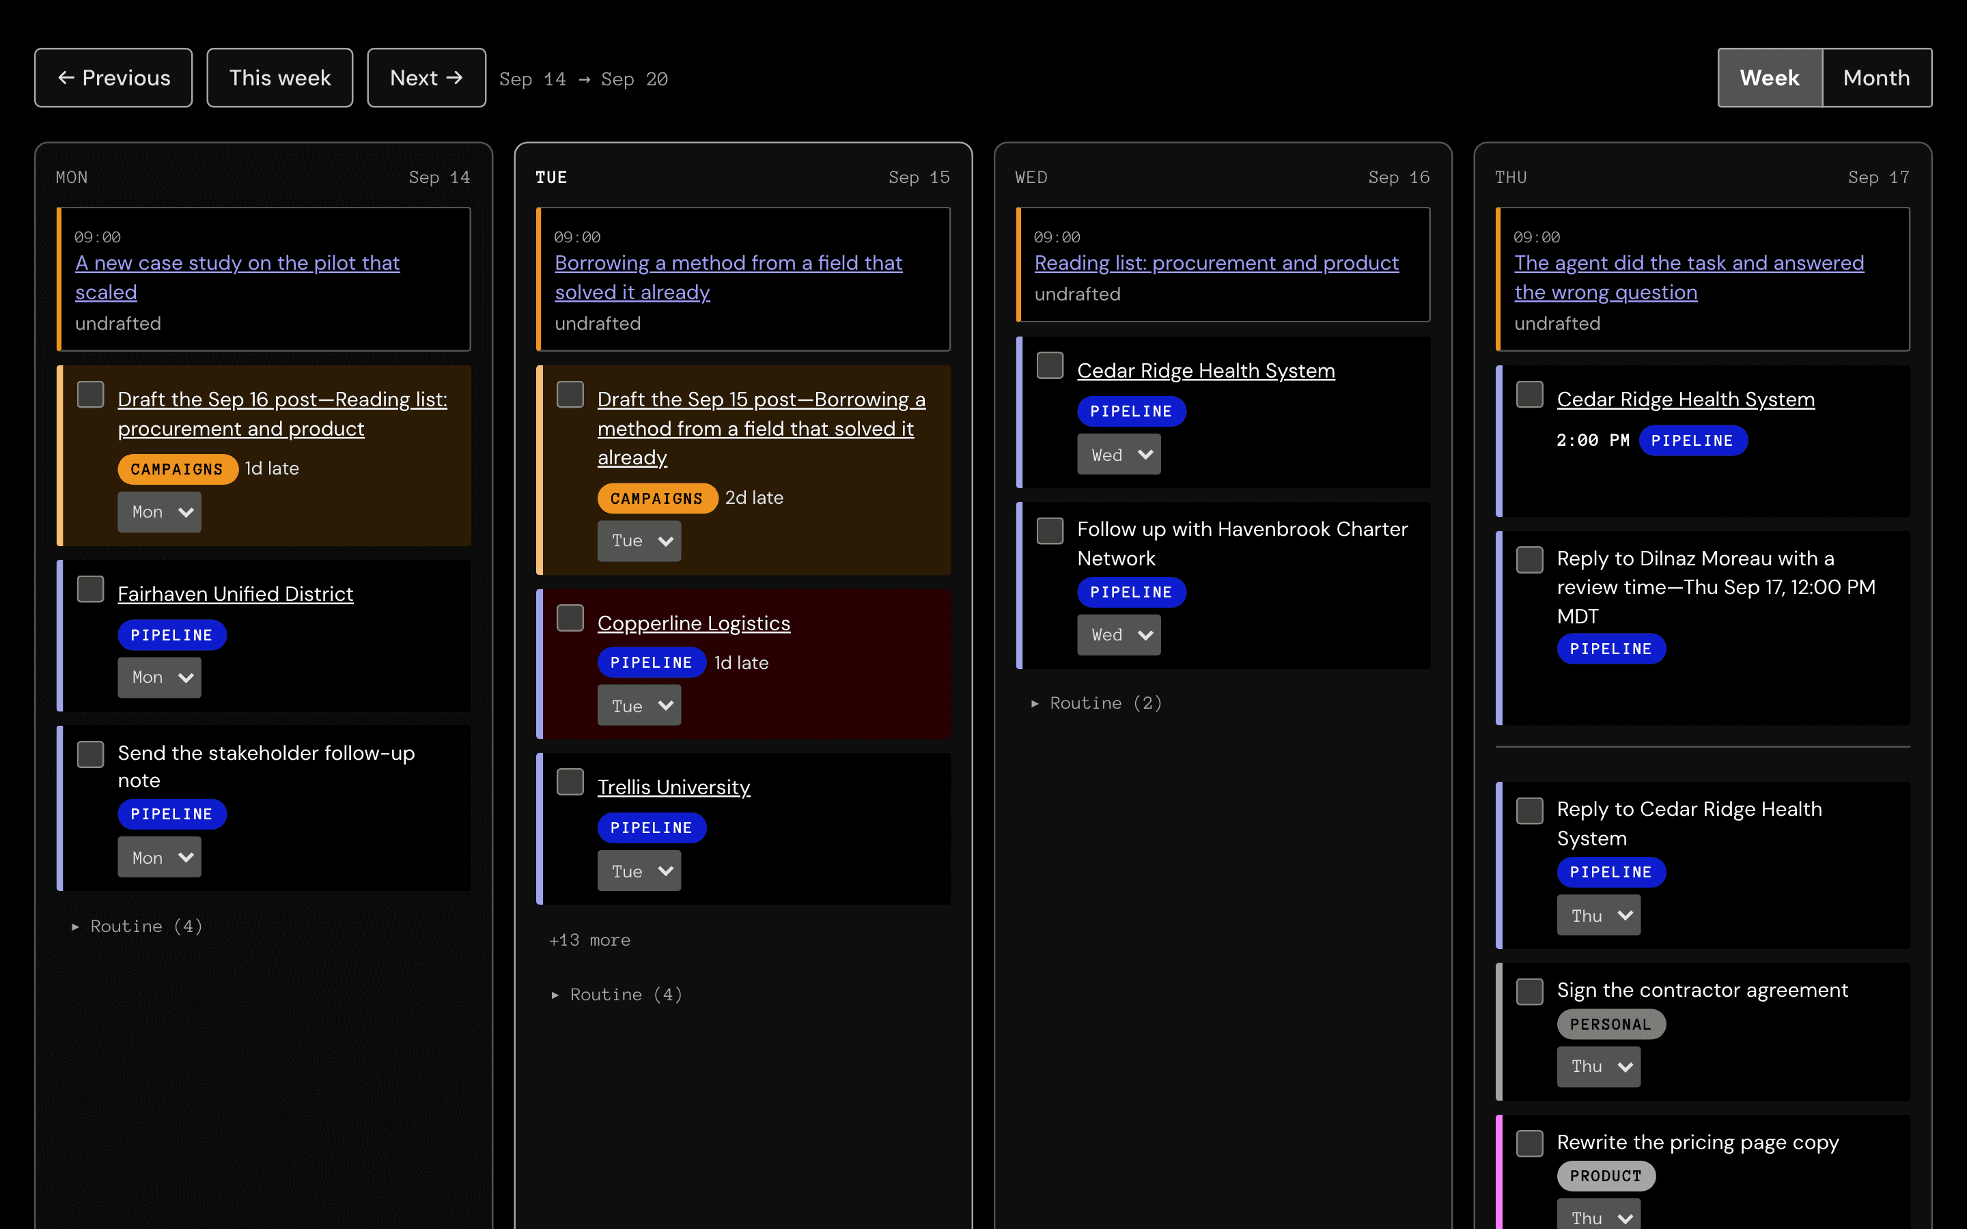The height and width of the screenshot is (1229, 1967).
Task: Expand Monday's Routine (4) section
Action: (x=138, y=926)
